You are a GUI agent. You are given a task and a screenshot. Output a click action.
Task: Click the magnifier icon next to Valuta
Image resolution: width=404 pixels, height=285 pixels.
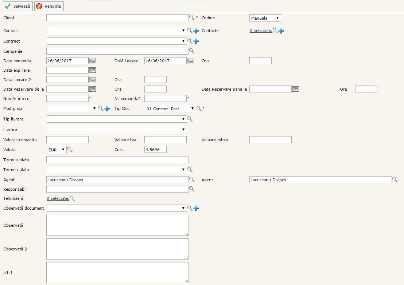click(70, 150)
